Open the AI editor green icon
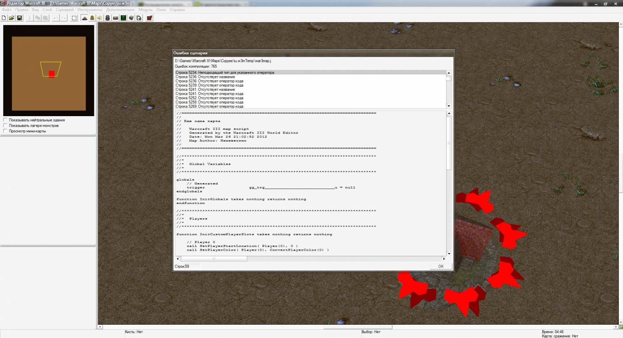This screenshot has height=338, width=623. pyautogui.click(x=123, y=18)
